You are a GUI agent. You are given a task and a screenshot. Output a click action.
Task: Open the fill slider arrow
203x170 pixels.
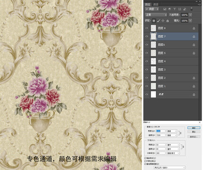(x=190, y=21)
